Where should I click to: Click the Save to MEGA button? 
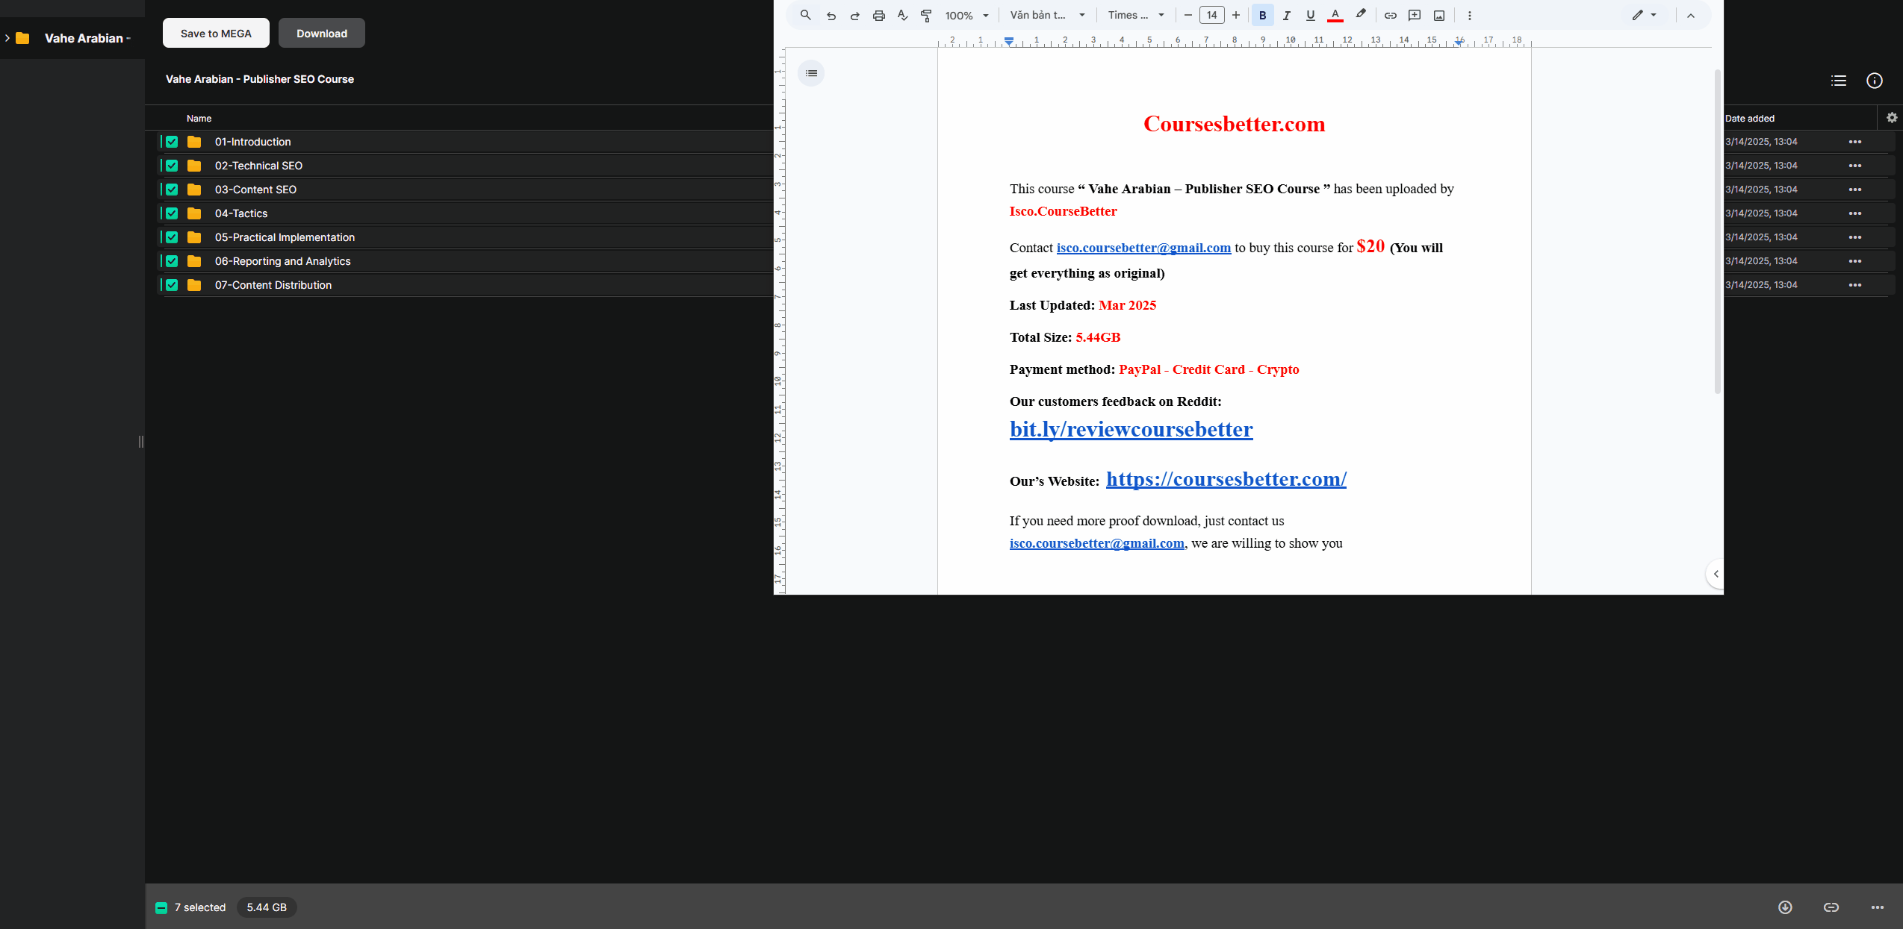(x=216, y=34)
